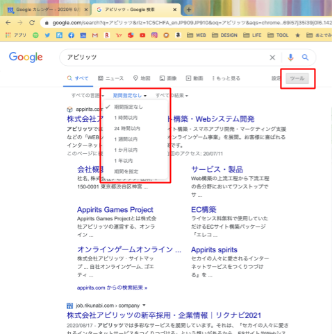This screenshot has width=332, height=334.
Task: Click the browser back arrow
Action: [8, 23]
